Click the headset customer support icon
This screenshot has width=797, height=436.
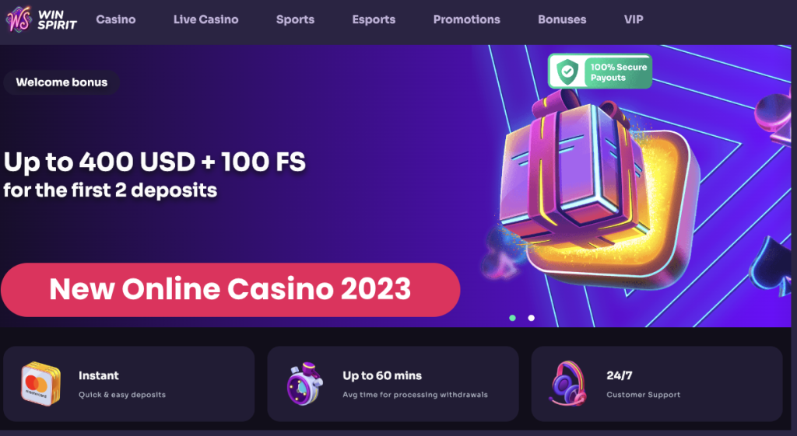568,383
